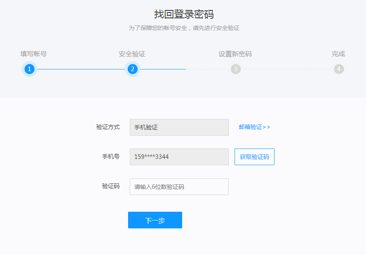Click the 手机验证 verification method field
The height and width of the screenshot is (255, 366).
179,127
